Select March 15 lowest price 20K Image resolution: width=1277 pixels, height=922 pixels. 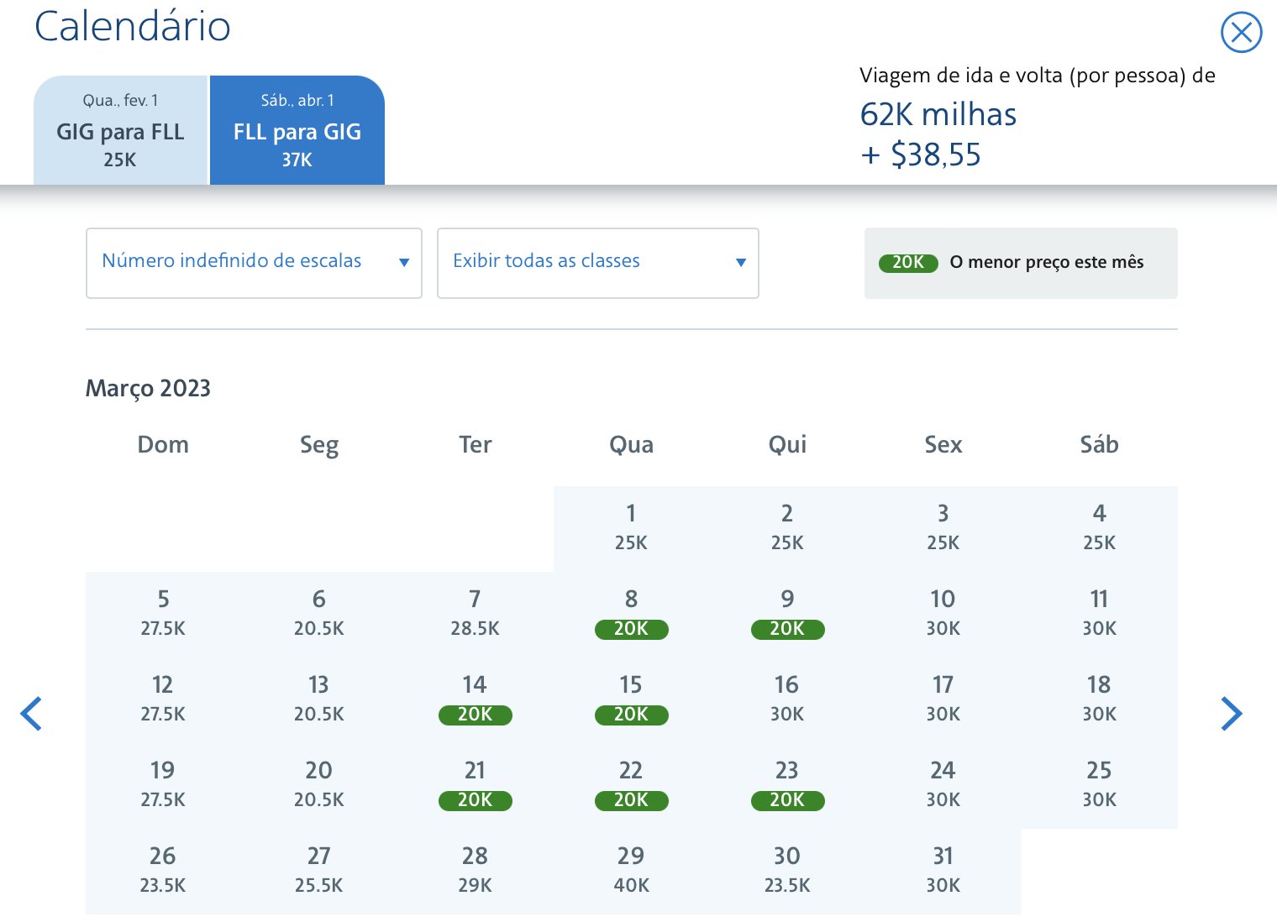pyautogui.click(x=631, y=700)
